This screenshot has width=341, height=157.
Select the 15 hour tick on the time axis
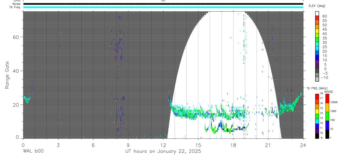198,145
